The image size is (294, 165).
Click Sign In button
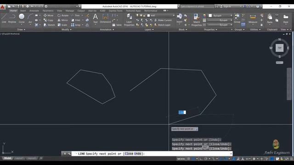pyautogui.click(x=226, y=6)
